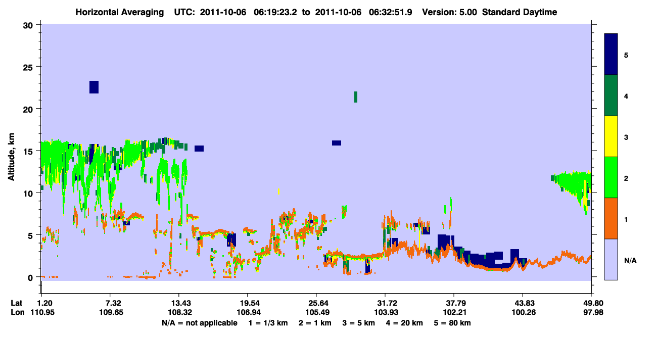Click the isolated yellow mark near 10 km altitude

[278, 192]
